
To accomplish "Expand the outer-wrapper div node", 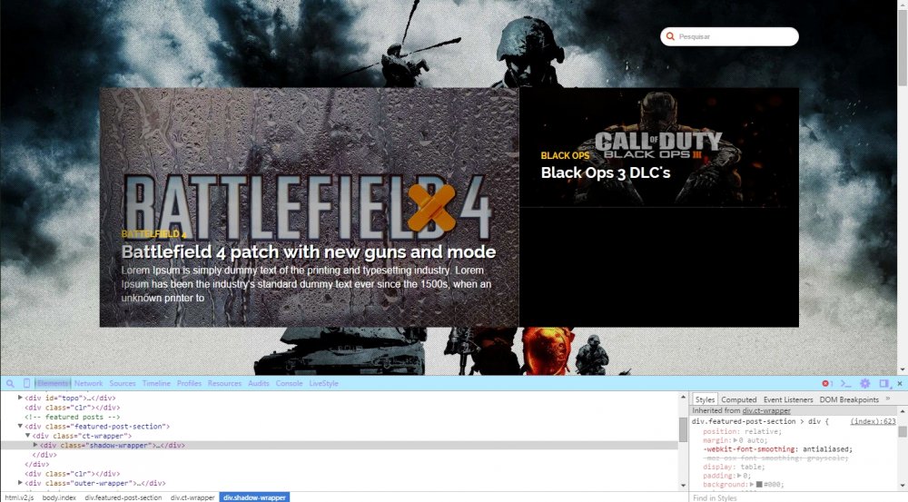I will 21,483.
